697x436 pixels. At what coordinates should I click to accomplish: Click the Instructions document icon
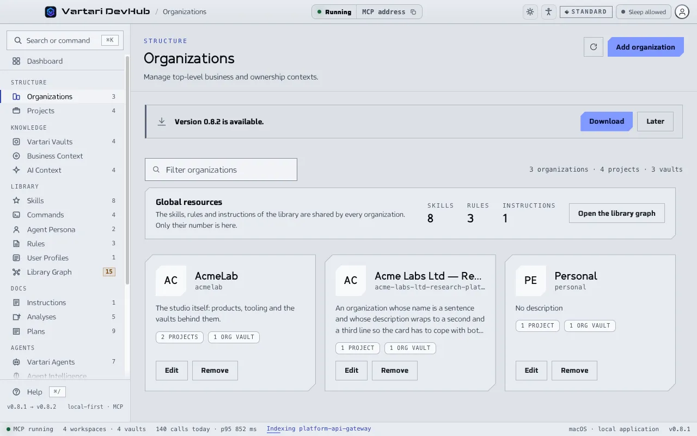pos(16,302)
